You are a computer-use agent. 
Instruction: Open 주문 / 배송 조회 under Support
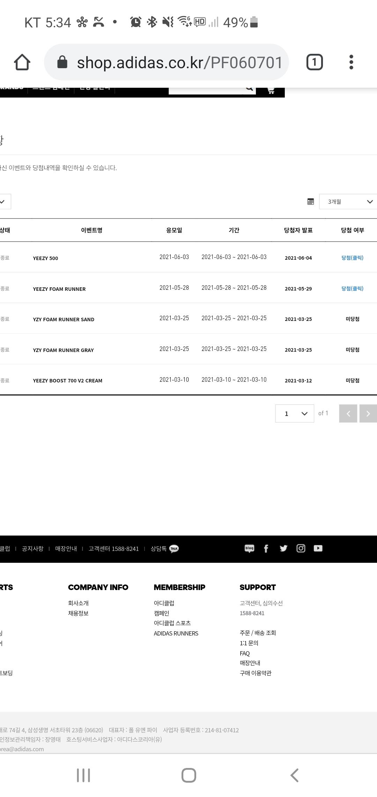click(258, 633)
